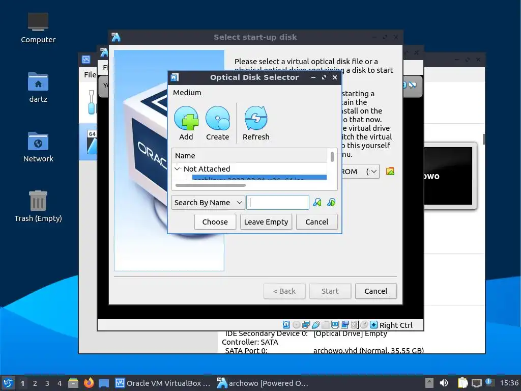Open the start menu bird icon in taskbar
The height and width of the screenshot is (391, 521).
click(x=8, y=383)
